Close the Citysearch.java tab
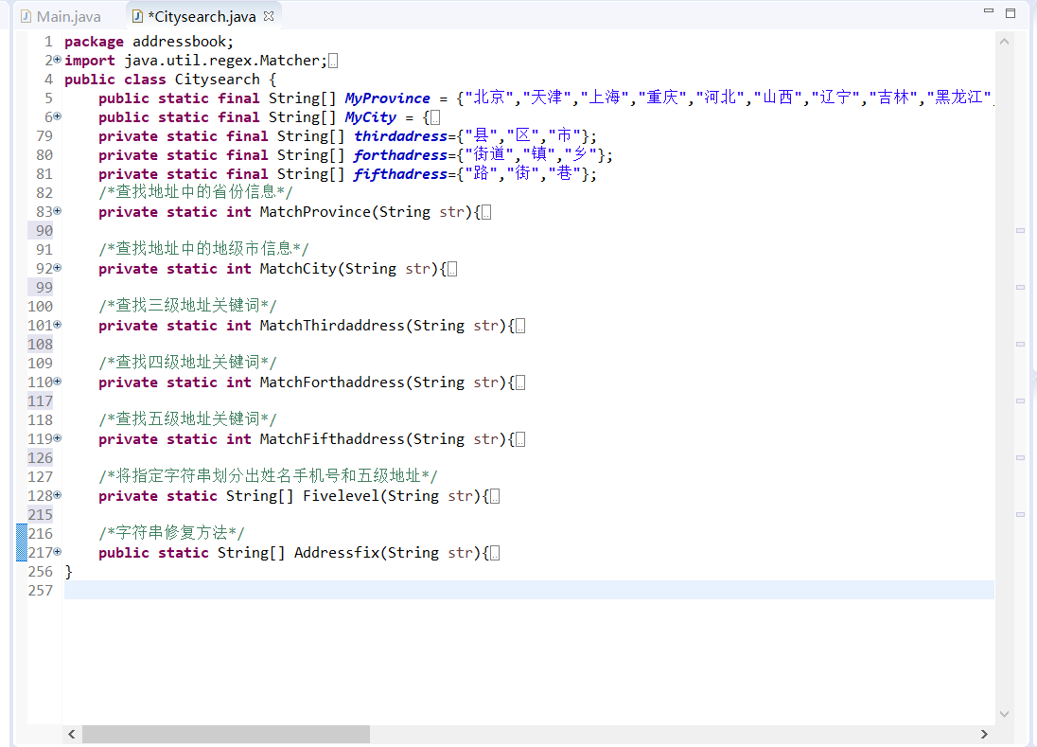Viewport: 1037px width, 747px height. pos(269,16)
